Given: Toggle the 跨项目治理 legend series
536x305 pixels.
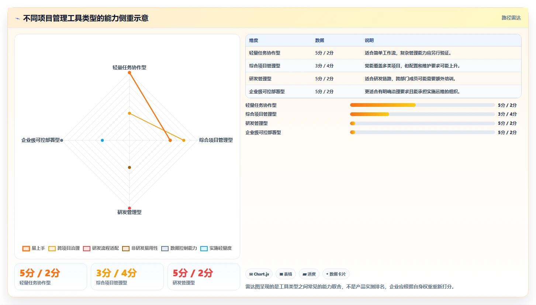Looking at the screenshot, I should pyautogui.click(x=64, y=248).
